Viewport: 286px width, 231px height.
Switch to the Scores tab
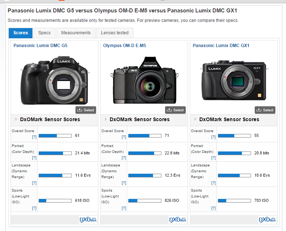coord(21,33)
